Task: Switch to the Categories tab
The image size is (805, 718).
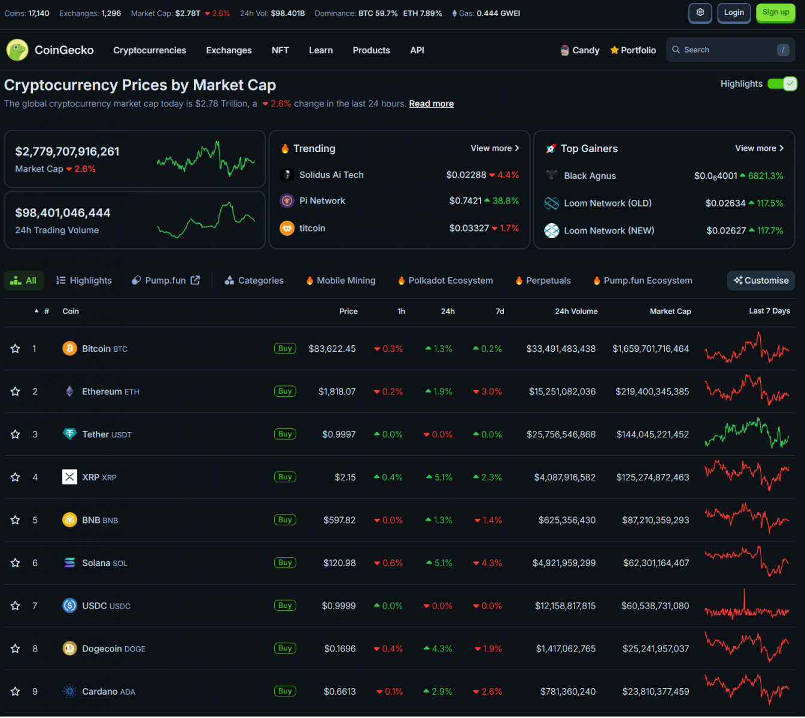Action: [x=254, y=281]
